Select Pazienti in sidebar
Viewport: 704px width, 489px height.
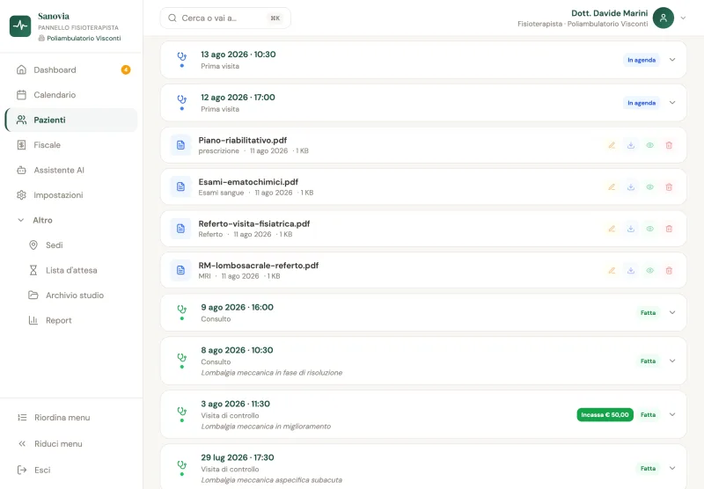[x=71, y=120]
